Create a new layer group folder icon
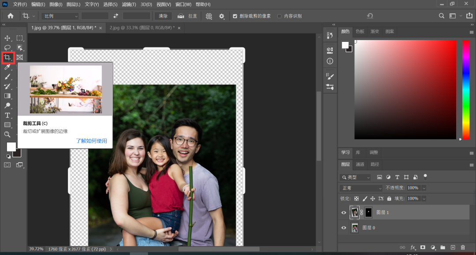476x255 pixels. 443,248
